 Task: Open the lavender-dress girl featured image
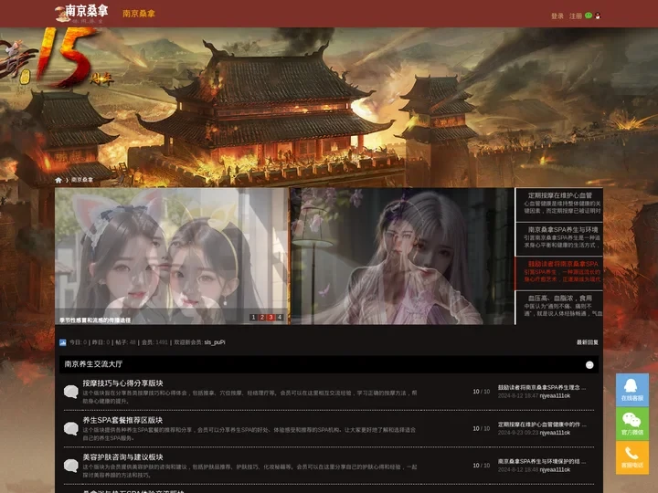pos(402,256)
